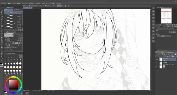Select the hand Move view tool
Image resolution: width=177 pixels, height=95 pixels.
pyautogui.click(x=2, y=12)
